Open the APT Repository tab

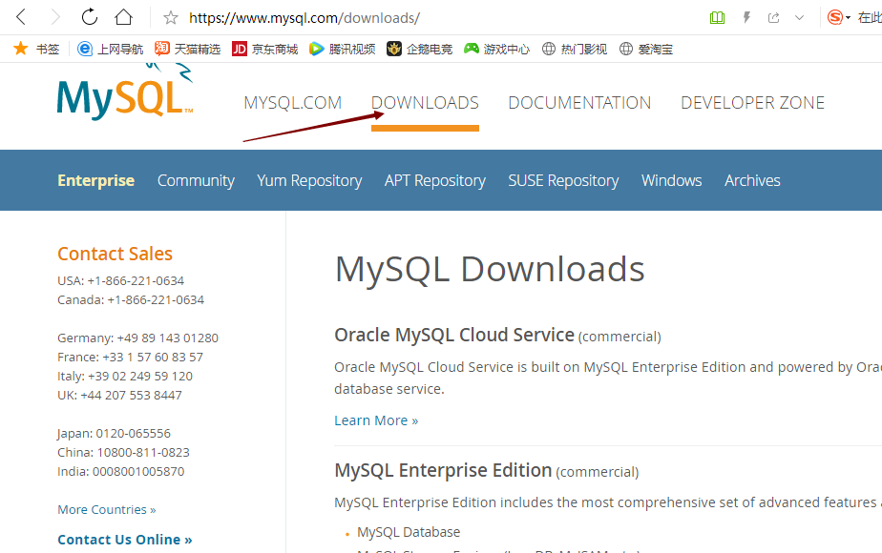point(435,180)
